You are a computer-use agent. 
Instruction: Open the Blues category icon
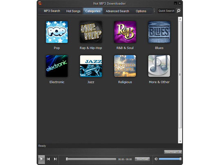click(x=159, y=32)
